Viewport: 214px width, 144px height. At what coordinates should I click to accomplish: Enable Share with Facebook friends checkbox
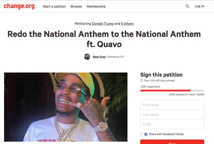(142, 134)
